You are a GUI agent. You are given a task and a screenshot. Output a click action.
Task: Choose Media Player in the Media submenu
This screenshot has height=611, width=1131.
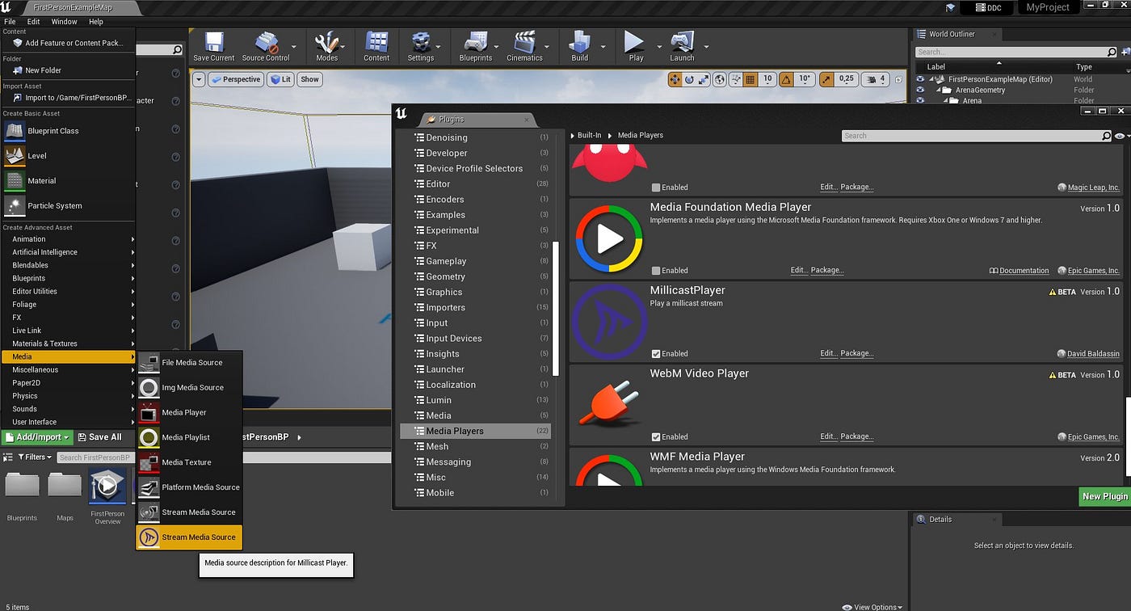[189, 413]
